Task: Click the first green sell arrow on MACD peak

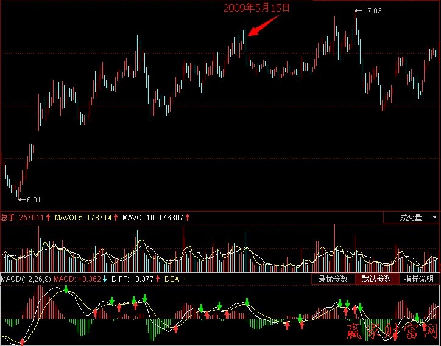Action: pos(66,289)
